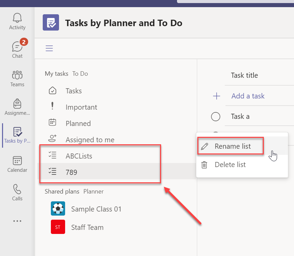Screen dimensions: 294x256
Task: Select Delete list from the context menu
Action: (x=230, y=164)
